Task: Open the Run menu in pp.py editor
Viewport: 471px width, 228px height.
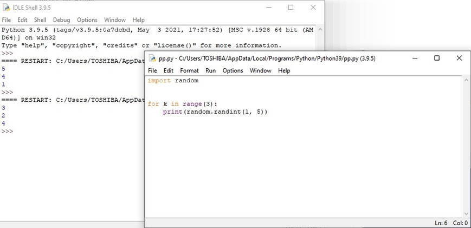Action: click(210, 70)
